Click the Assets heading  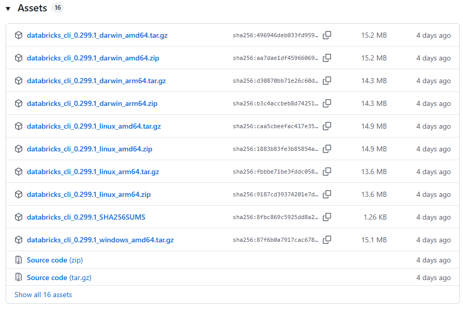[x=32, y=8]
